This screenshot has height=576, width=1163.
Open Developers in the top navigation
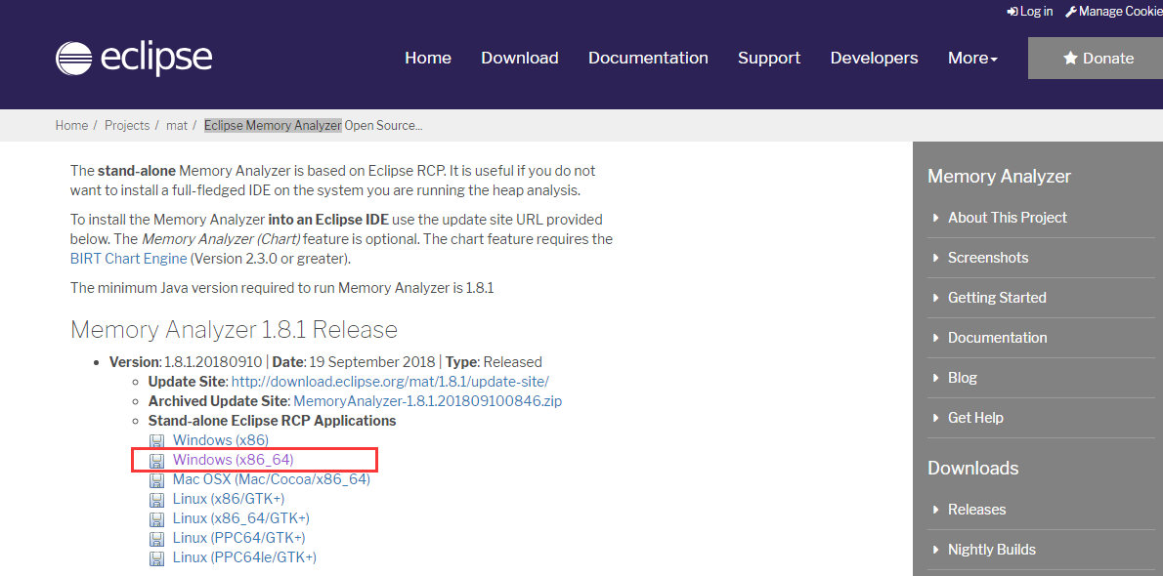[x=874, y=58]
